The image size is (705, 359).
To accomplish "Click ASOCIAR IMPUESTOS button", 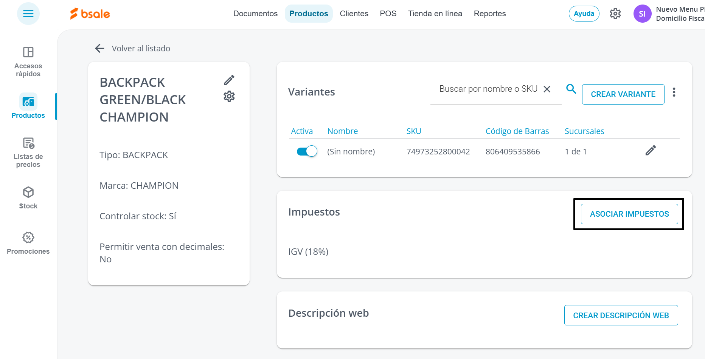I will tap(629, 214).
